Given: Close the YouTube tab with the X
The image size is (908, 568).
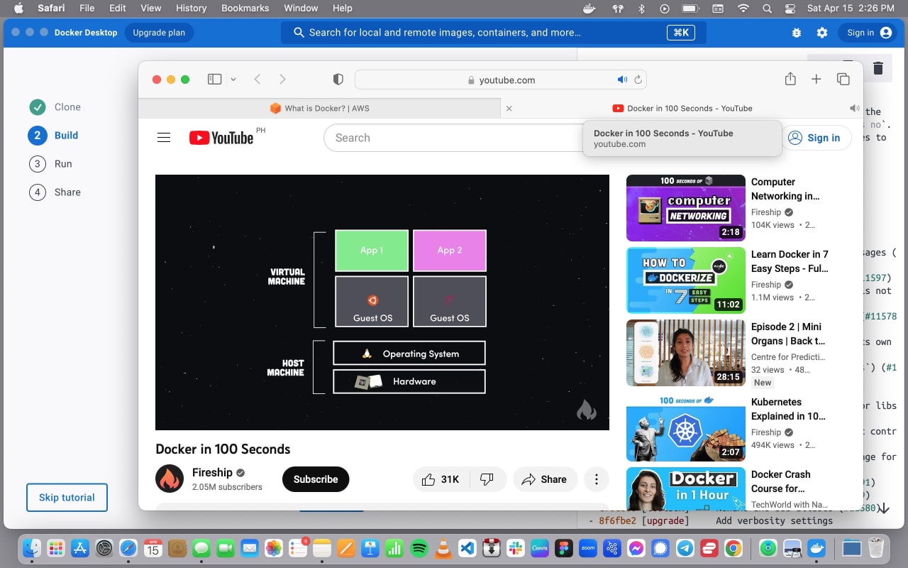Looking at the screenshot, I should [509, 109].
